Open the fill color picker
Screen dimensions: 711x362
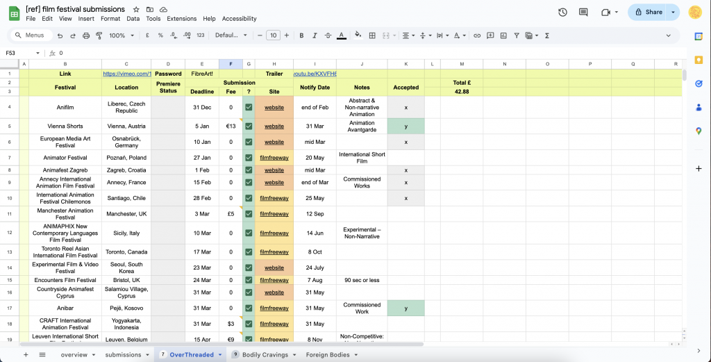click(358, 35)
